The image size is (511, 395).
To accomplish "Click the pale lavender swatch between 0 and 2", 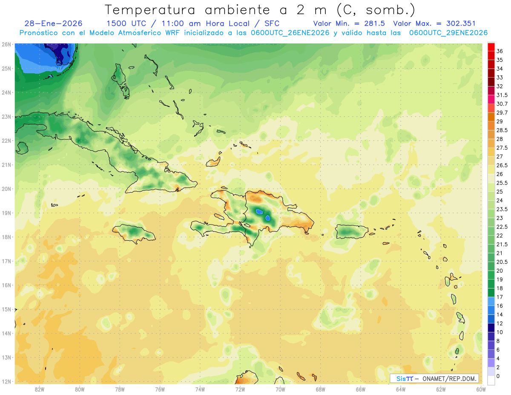I will point(491,372).
